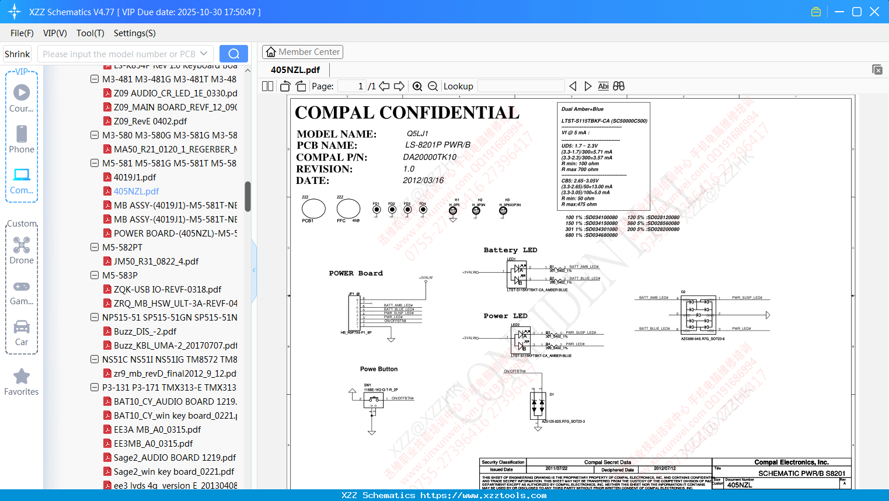889x501 pixels.
Task: Zoom out of the schematic
Action: click(x=433, y=86)
